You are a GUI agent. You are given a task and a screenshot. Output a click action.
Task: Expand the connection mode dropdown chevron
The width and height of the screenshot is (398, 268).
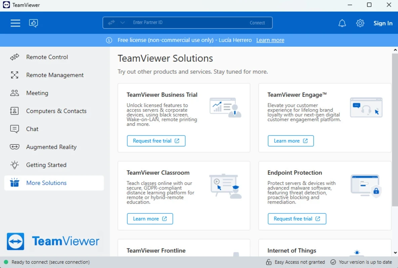(x=123, y=23)
